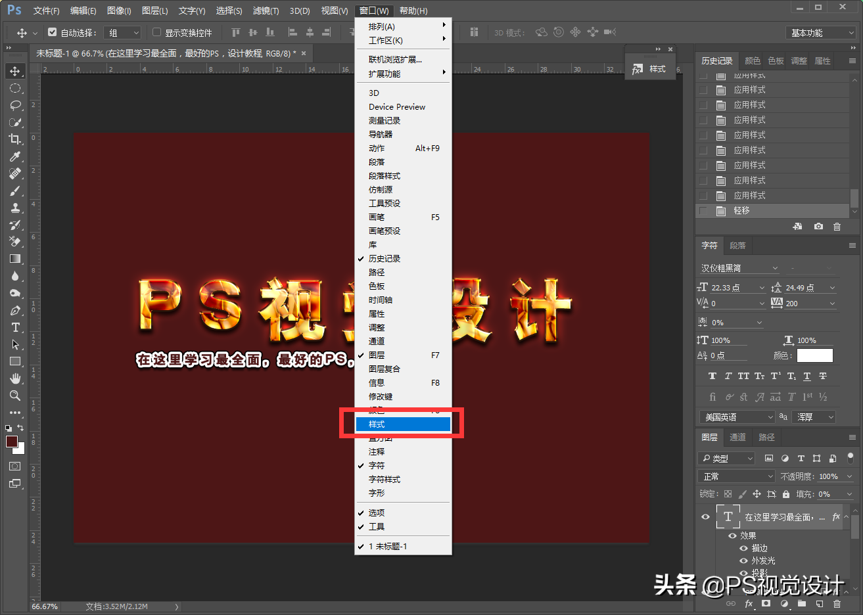Select the Eyedropper tool

pos(15,156)
